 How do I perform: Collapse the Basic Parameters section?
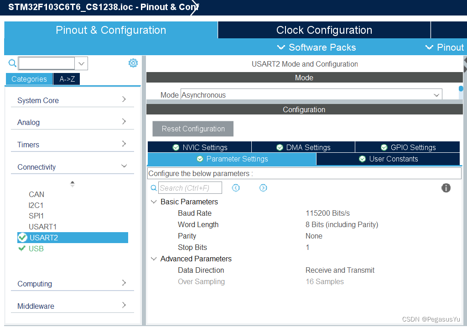coord(154,202)
